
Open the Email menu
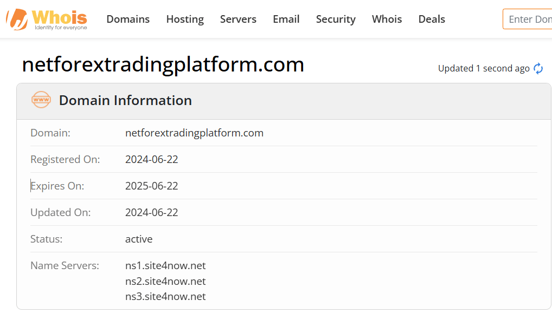286,19
